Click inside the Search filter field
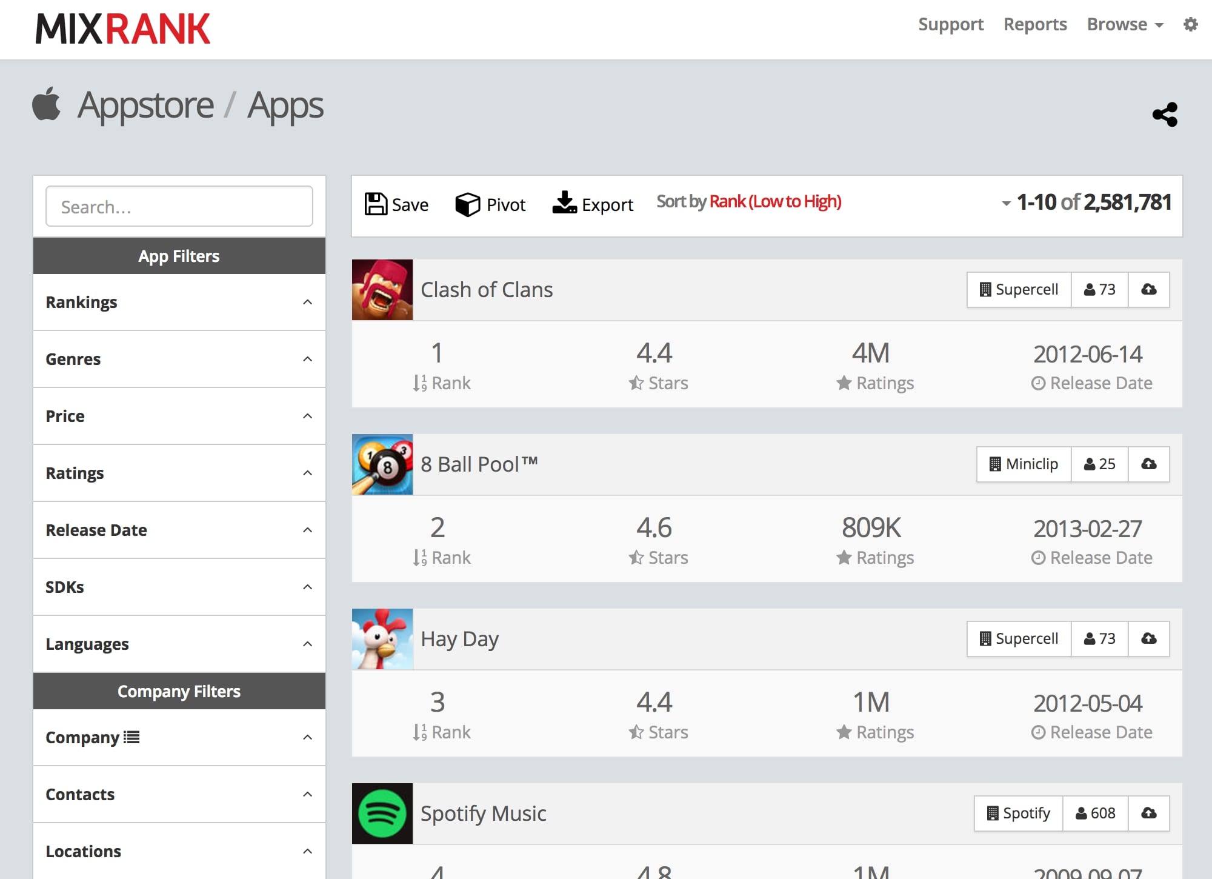1212x879 pixels. pos(179,206)
